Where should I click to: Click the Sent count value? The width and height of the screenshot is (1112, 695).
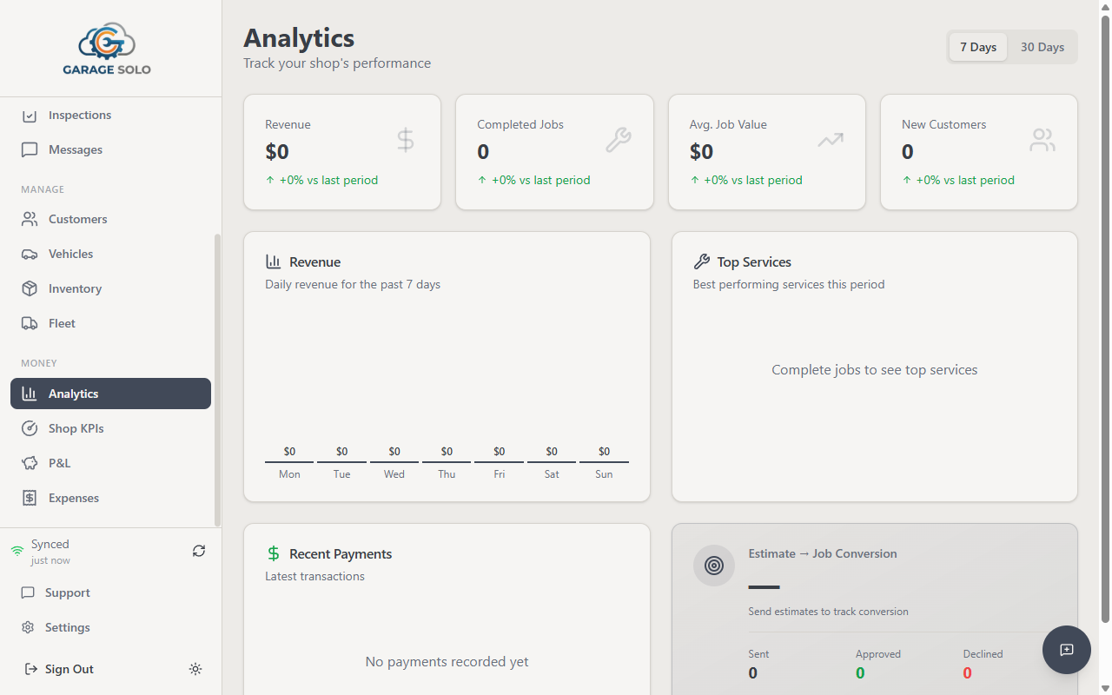pos(753,673)
